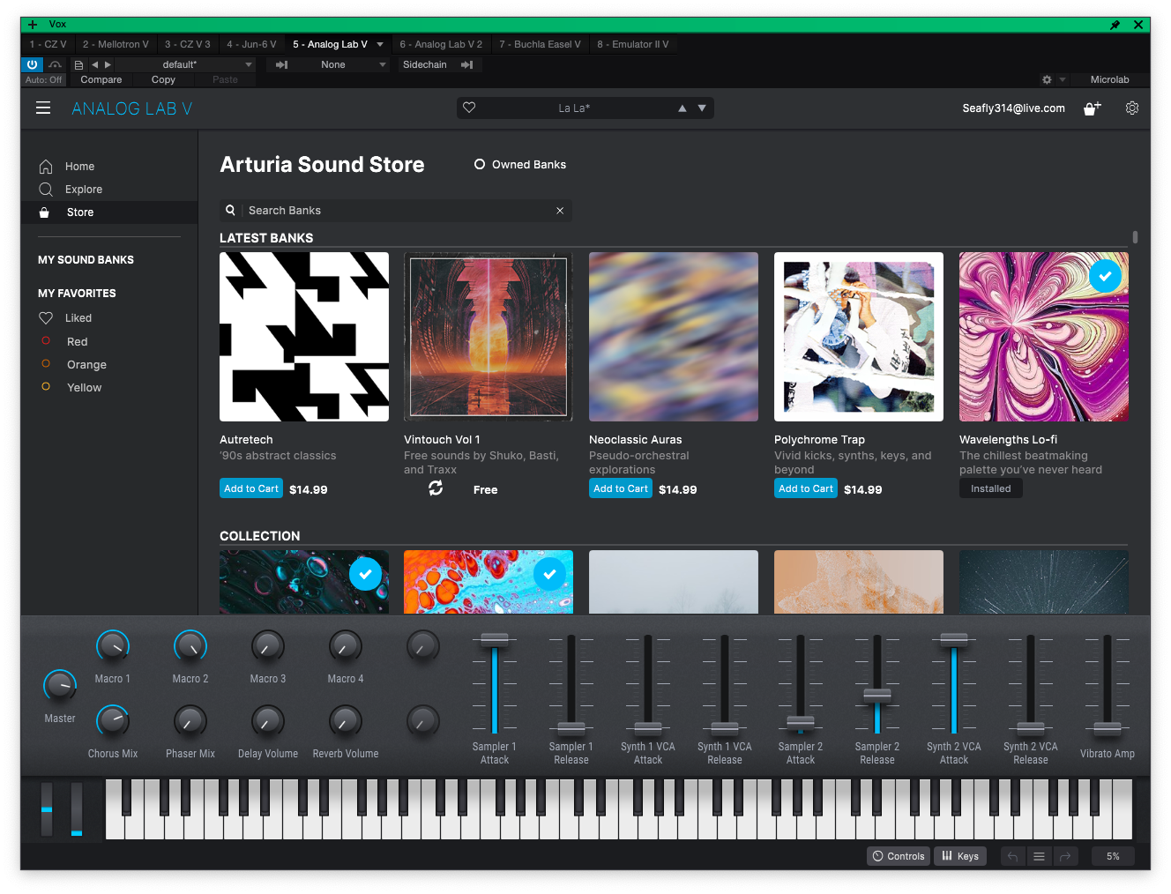Viewport: 1171px width, 894px height.
Task: Click the Reverb Volume knob
Action: [x=346, y=721]
